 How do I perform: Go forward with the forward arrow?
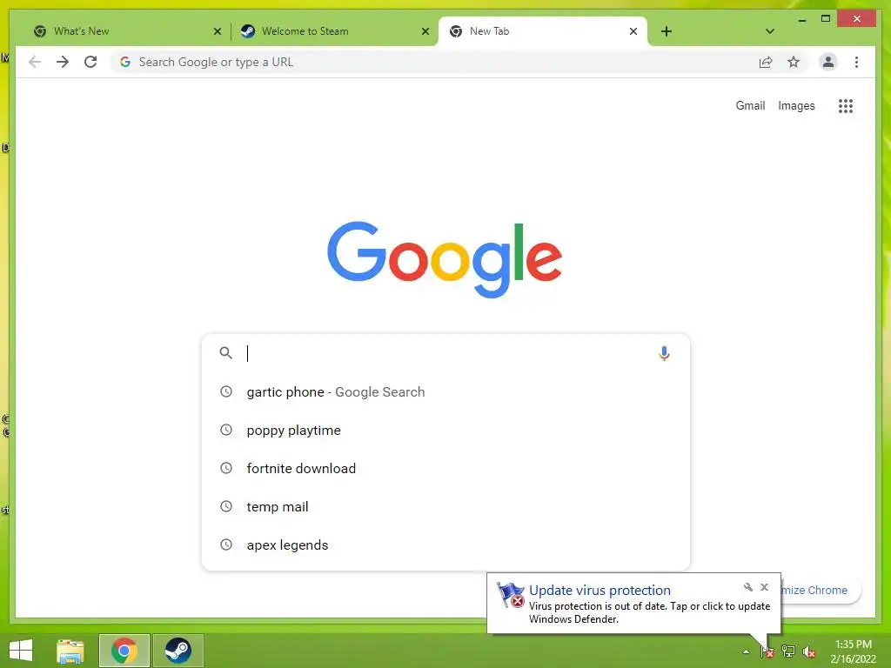pyautogui.click(x=63, y=62)
